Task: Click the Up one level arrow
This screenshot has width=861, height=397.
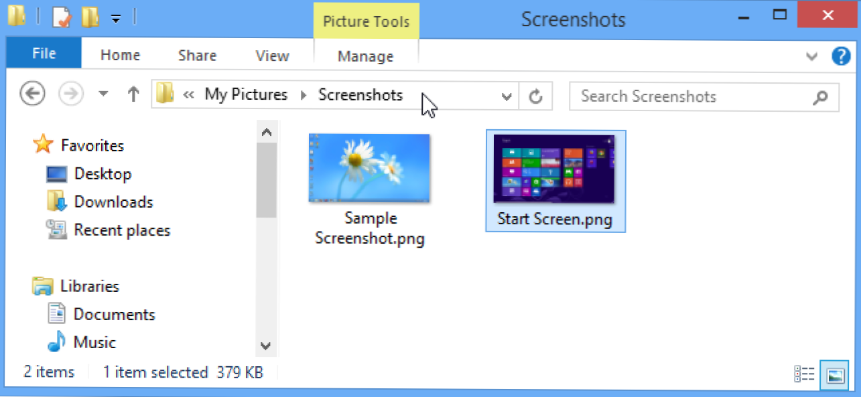Action: pyautogui.click(x=133, y=94)
